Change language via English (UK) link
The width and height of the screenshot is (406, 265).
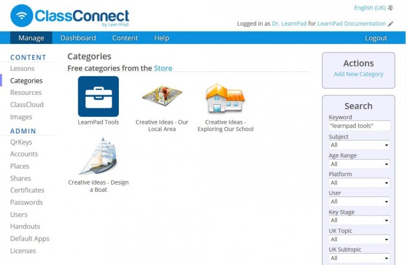point(370,8)
